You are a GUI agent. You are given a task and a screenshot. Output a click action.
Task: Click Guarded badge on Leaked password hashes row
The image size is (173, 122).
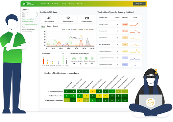[125, 64]
